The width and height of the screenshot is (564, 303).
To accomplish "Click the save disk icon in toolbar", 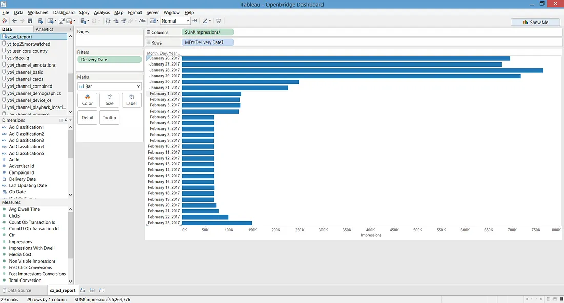I will point(30,21).
